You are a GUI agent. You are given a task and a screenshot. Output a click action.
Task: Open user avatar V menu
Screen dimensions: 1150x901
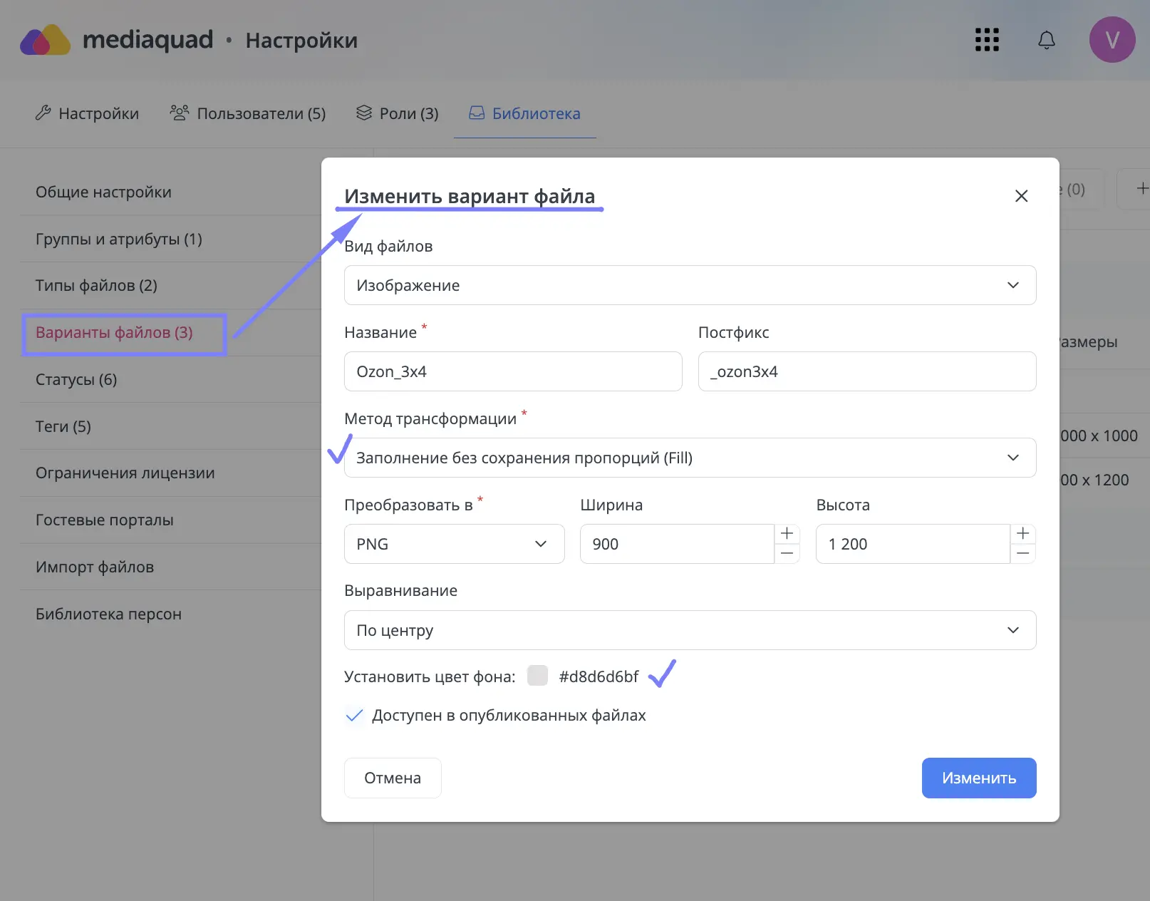coord(1112,40)
